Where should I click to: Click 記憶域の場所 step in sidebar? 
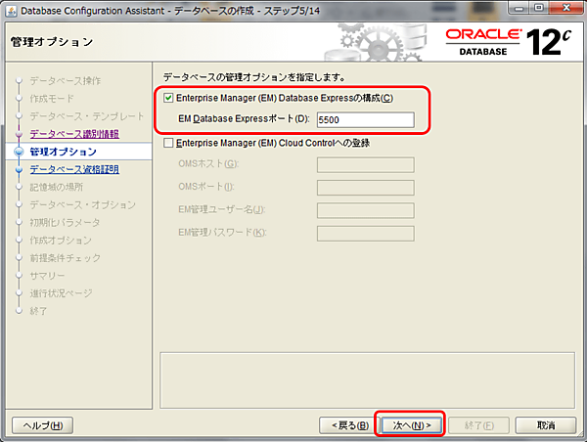click(x=57, y=187)
